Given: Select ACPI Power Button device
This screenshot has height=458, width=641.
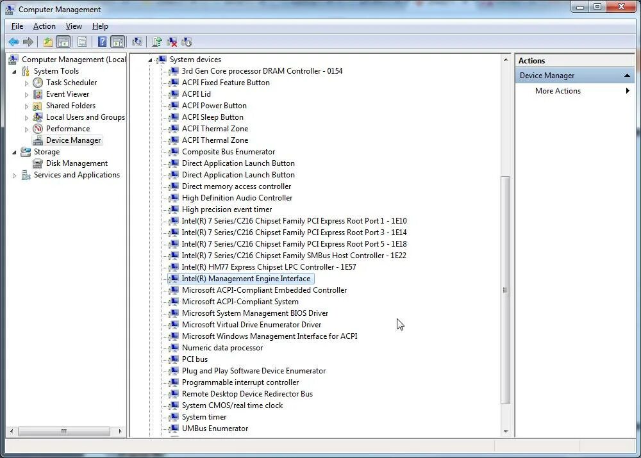Looking at the screenshot, I should [214, 106].
